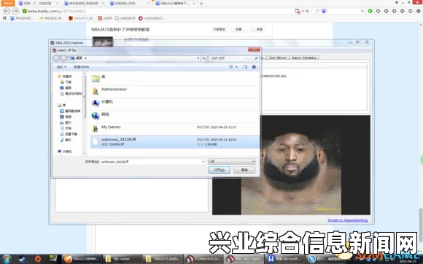Toggle the preview pane icon in dialog toolbar
Viewport: 423px width, 264px height.
(245, 67)
